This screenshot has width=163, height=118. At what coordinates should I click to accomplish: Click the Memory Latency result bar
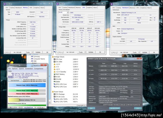pos(27,100)
